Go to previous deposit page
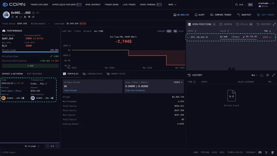Viewport: 277px width, 156px height. pyautogui.click(x=47, y=146)
